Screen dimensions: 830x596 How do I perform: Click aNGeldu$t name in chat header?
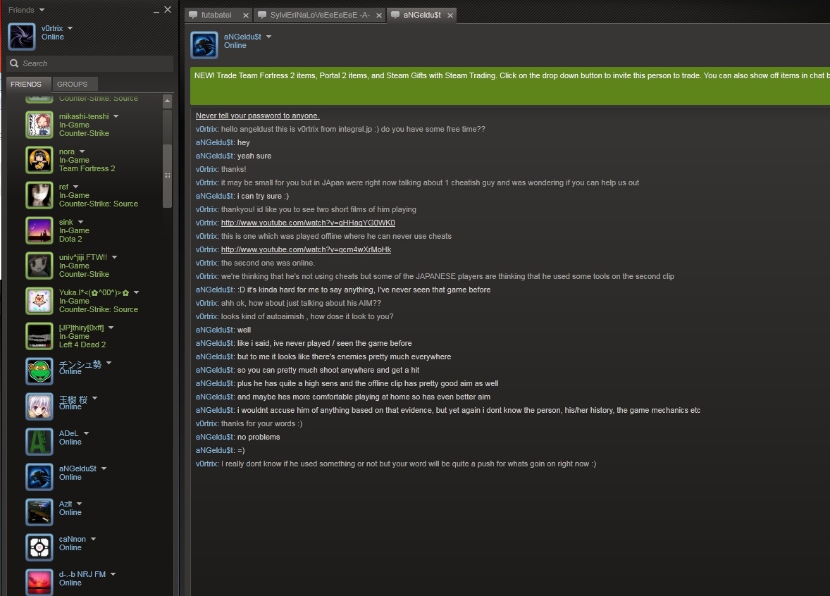(x=242, y=37)
